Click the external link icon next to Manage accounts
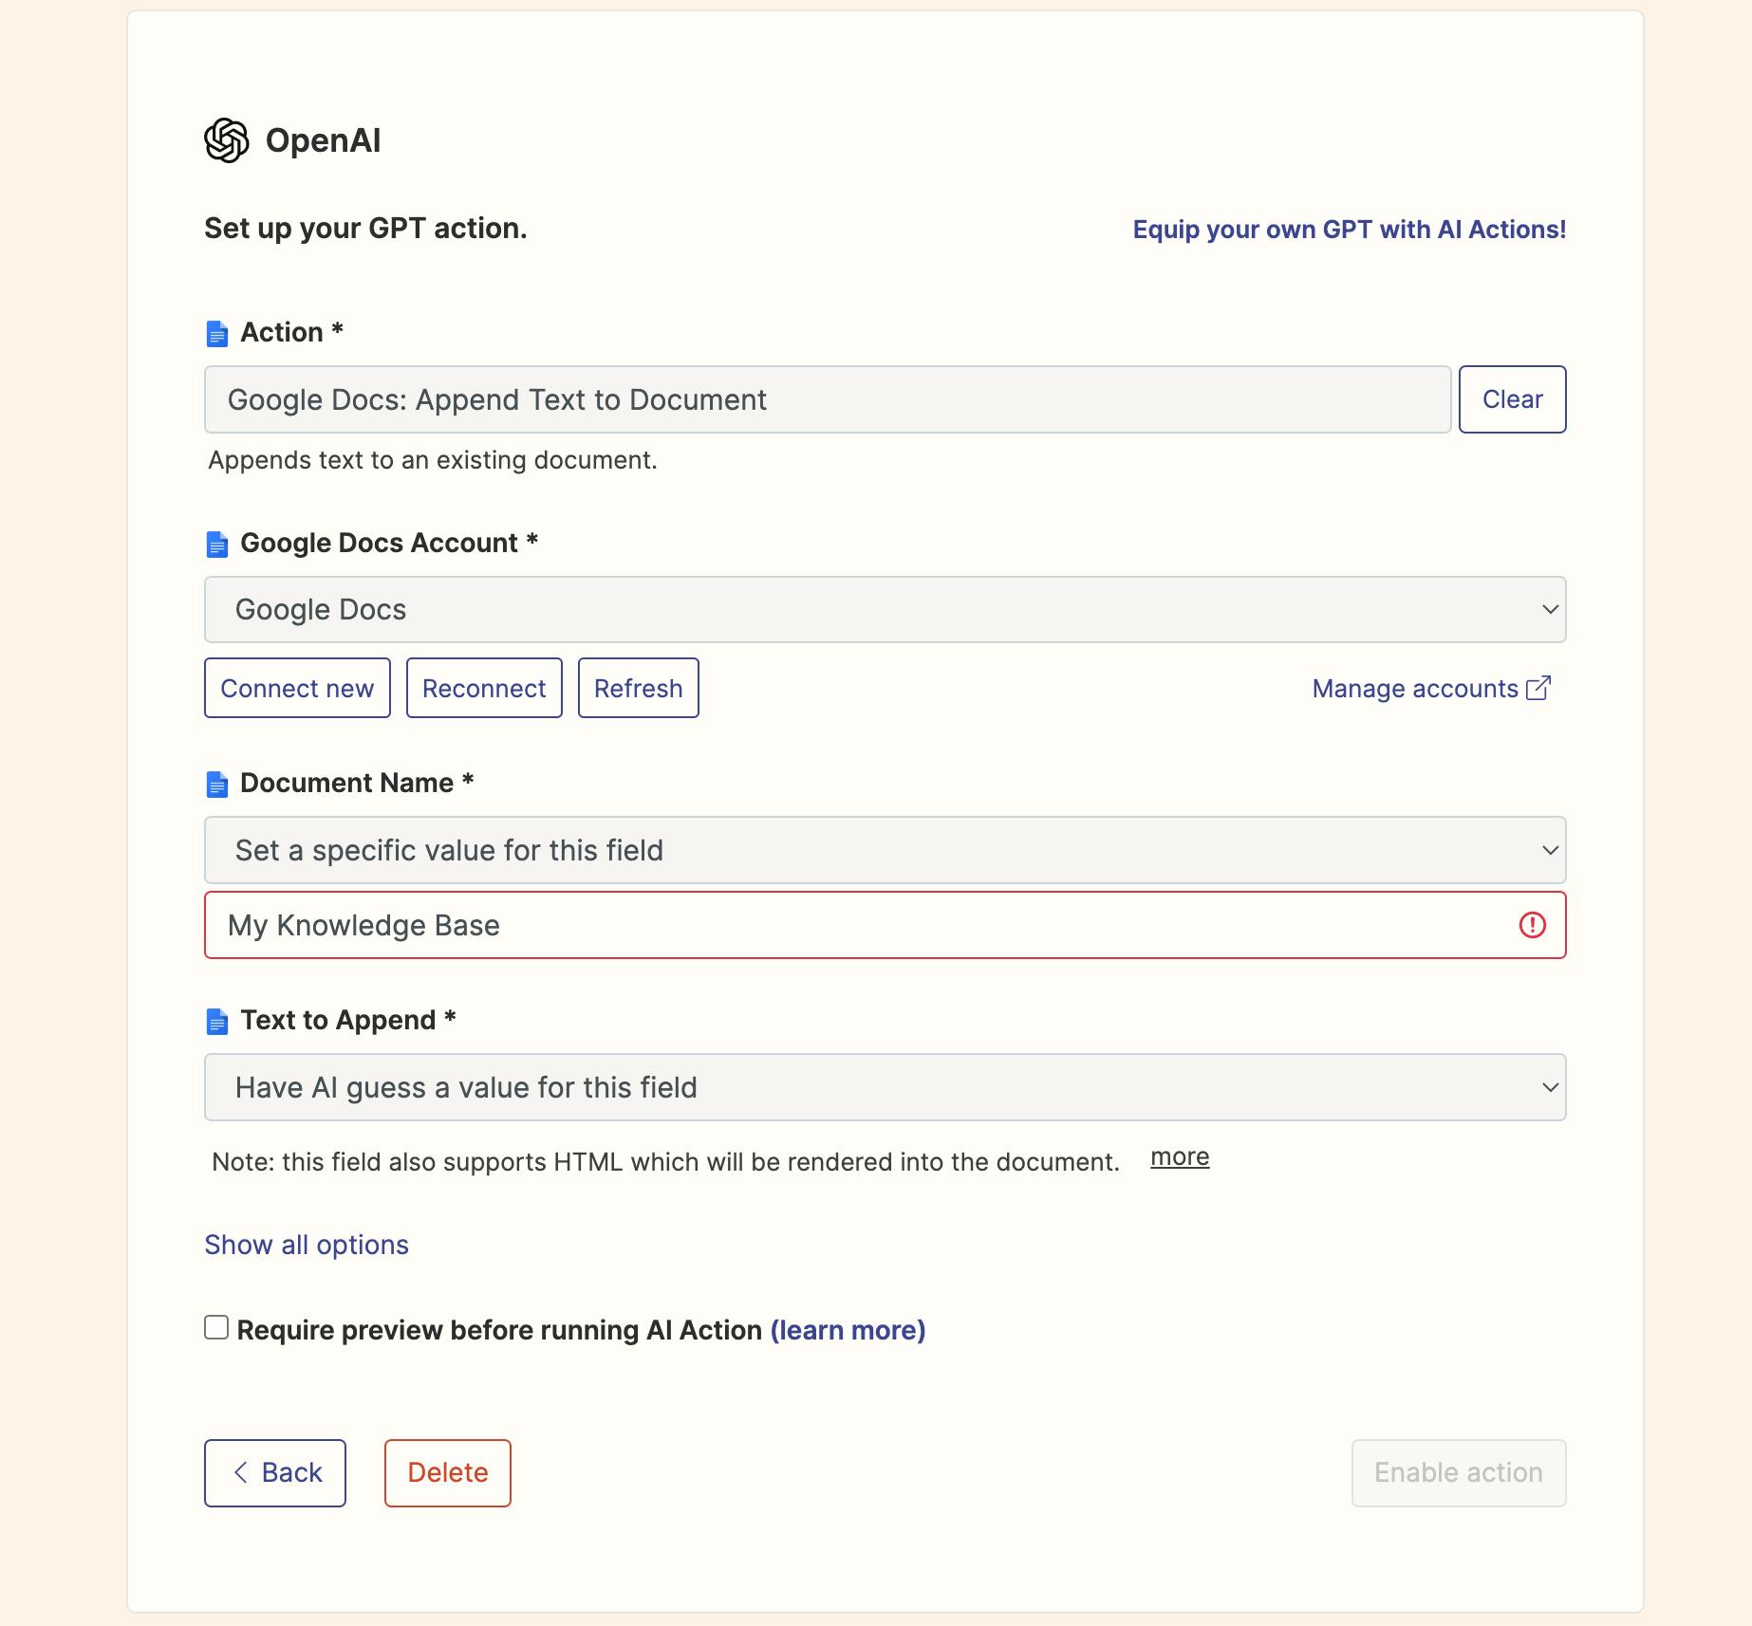 1538,688
